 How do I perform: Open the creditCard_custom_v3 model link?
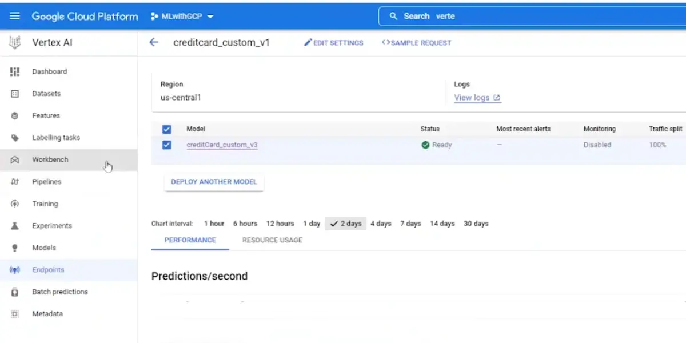coord(222,145)
